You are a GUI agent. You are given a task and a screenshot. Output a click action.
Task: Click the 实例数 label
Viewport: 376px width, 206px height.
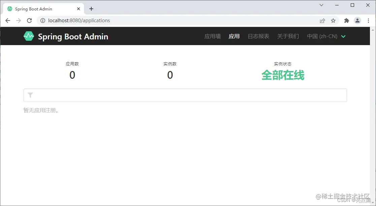[x=170, y=64]
